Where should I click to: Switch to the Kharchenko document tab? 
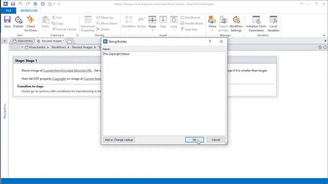pos(23,41)
